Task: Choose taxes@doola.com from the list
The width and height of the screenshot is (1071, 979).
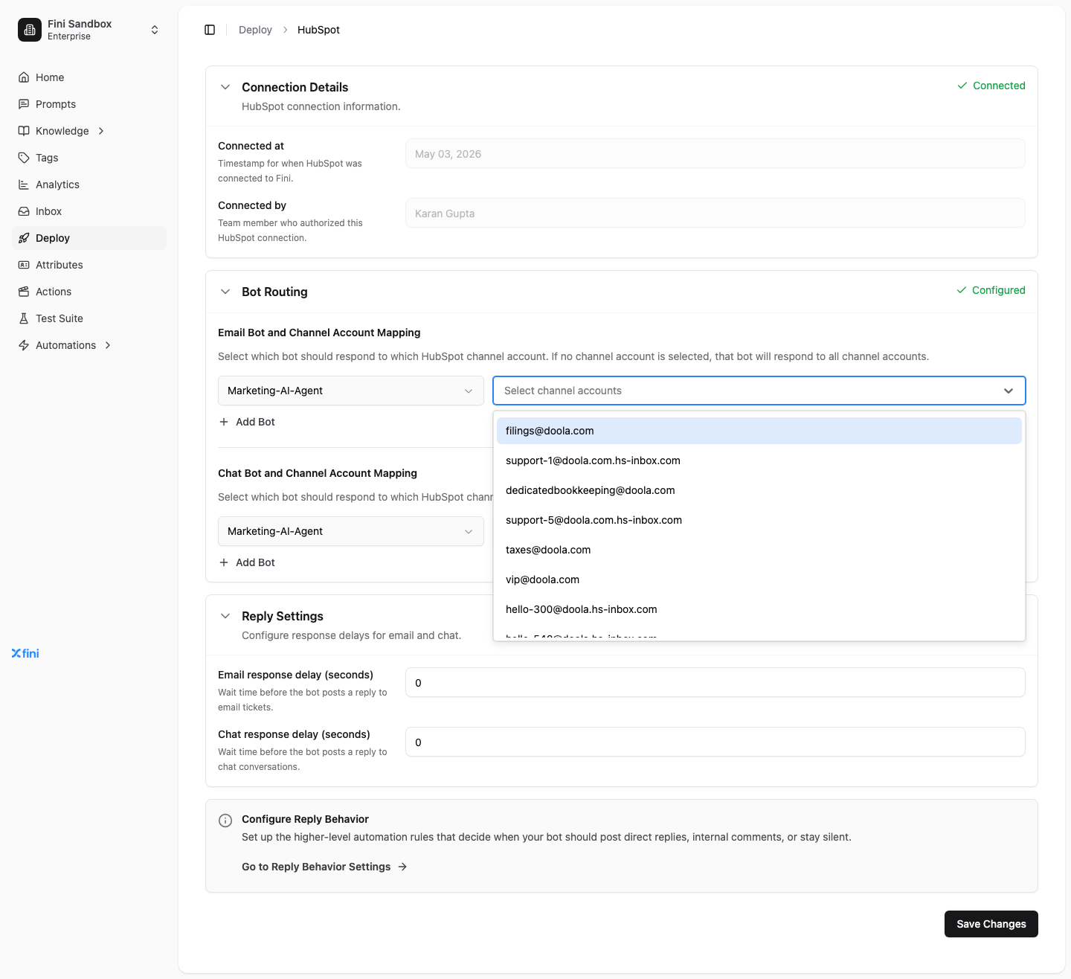Action: pos(759,550)
